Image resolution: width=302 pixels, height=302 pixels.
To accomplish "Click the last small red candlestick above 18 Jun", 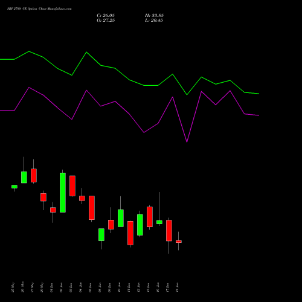I will [179, 242].
